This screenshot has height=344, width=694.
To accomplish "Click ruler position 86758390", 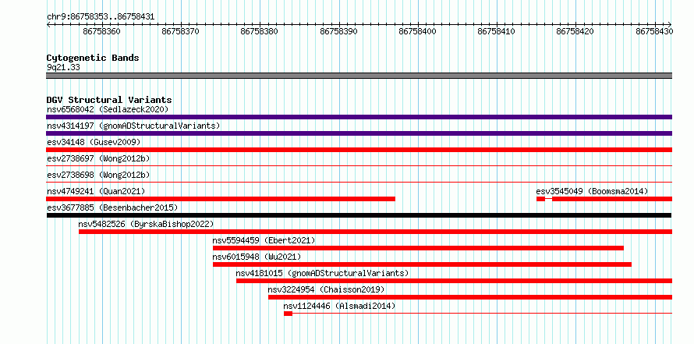I will point(338,32).
